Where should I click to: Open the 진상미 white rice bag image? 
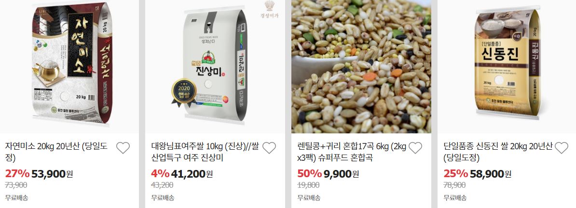coord(215,66)
